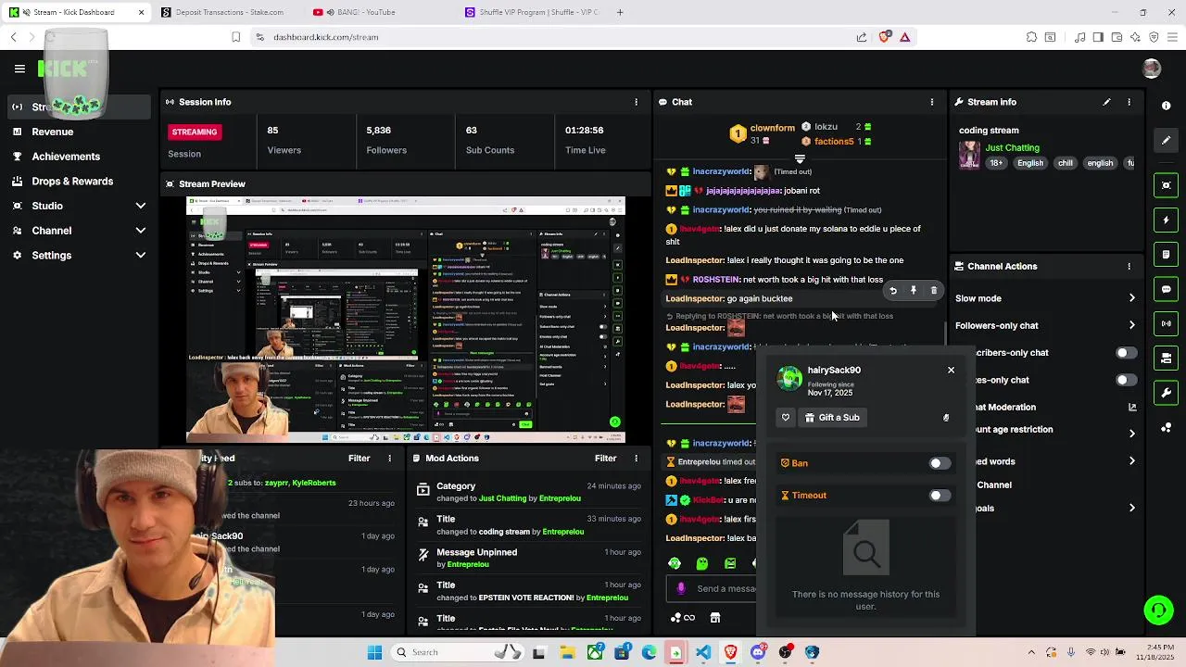
Task: Toggle the Ban switch for hairySack90
Action: pyautogui.click(x=940, y=463)
